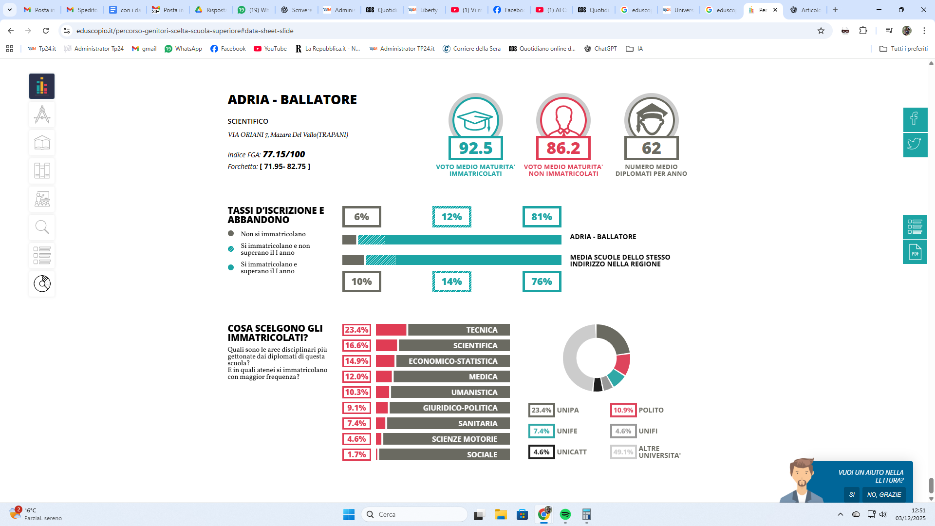
Task: Click the magnifying glass sidebar icon
Action: tap(42, 227)
